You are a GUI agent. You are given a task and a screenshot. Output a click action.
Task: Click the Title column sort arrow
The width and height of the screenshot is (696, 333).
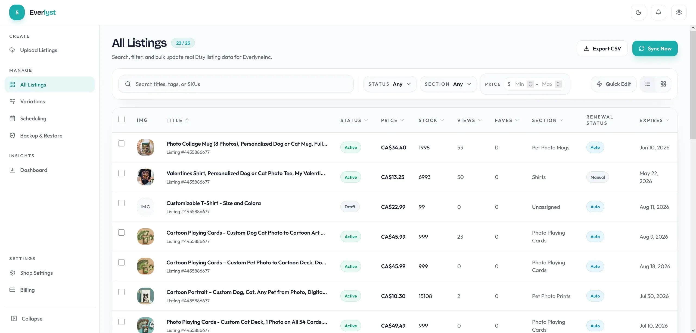pyautogui.click(x=187, y=120)
